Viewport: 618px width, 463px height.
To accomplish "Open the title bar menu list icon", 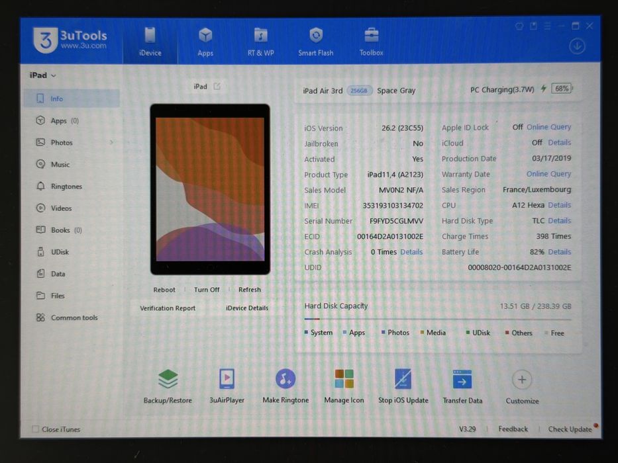I will point(547,26).
